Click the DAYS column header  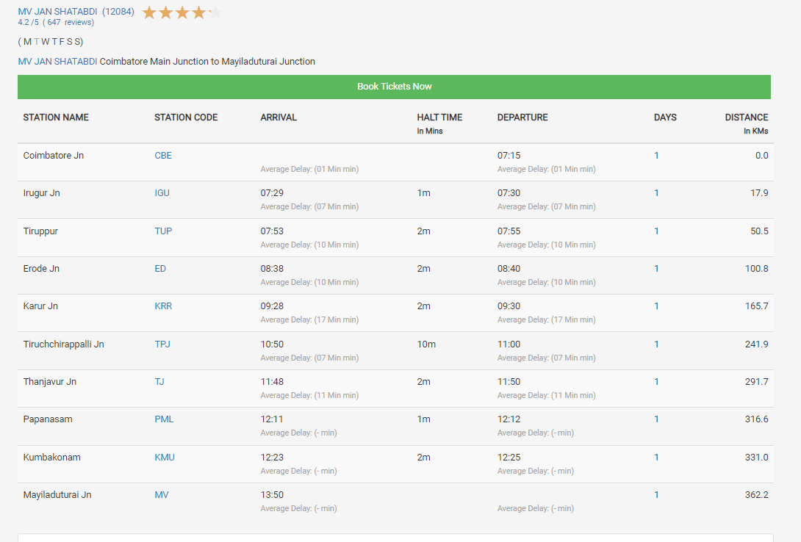(x=665, y=118)
